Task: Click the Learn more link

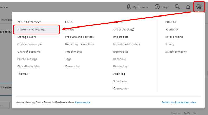Action: click(83, 102)
